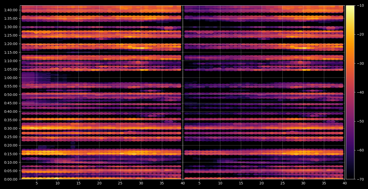Viewport: 368px width, 189px height.
Task: Select the 1:40:00 tick label
Action: [11, 10]
